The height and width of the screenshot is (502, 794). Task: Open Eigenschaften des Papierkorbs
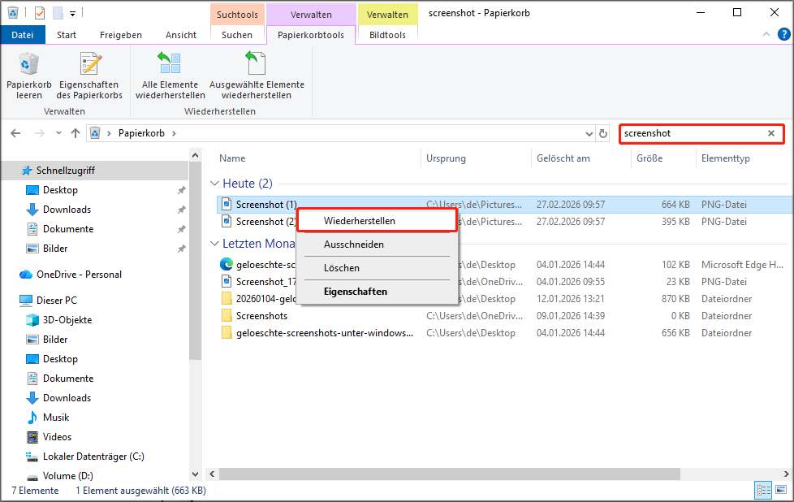[x=89, y=65]
